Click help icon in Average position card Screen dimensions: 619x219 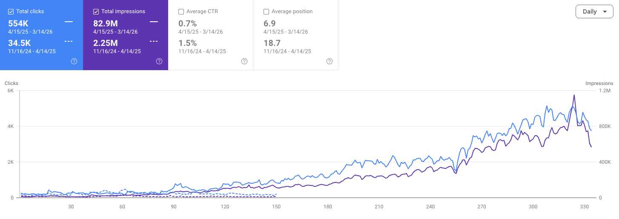(x=330, y=61)
